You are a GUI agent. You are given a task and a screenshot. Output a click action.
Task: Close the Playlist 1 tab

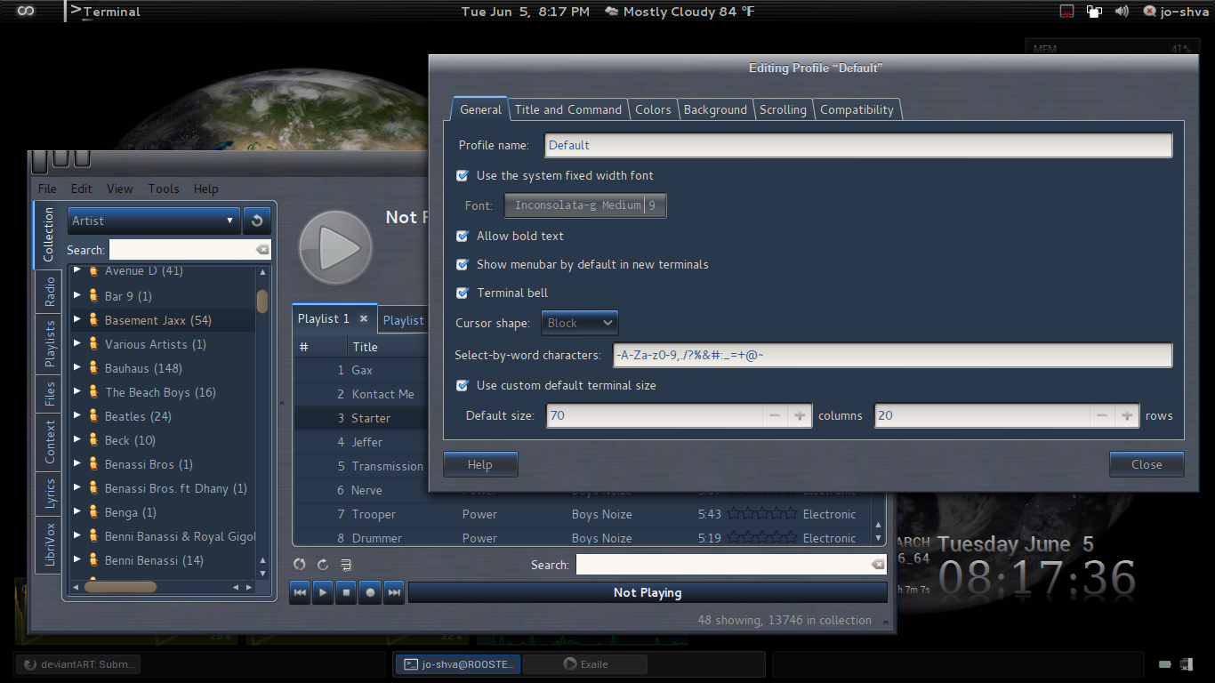click(363, 318)
